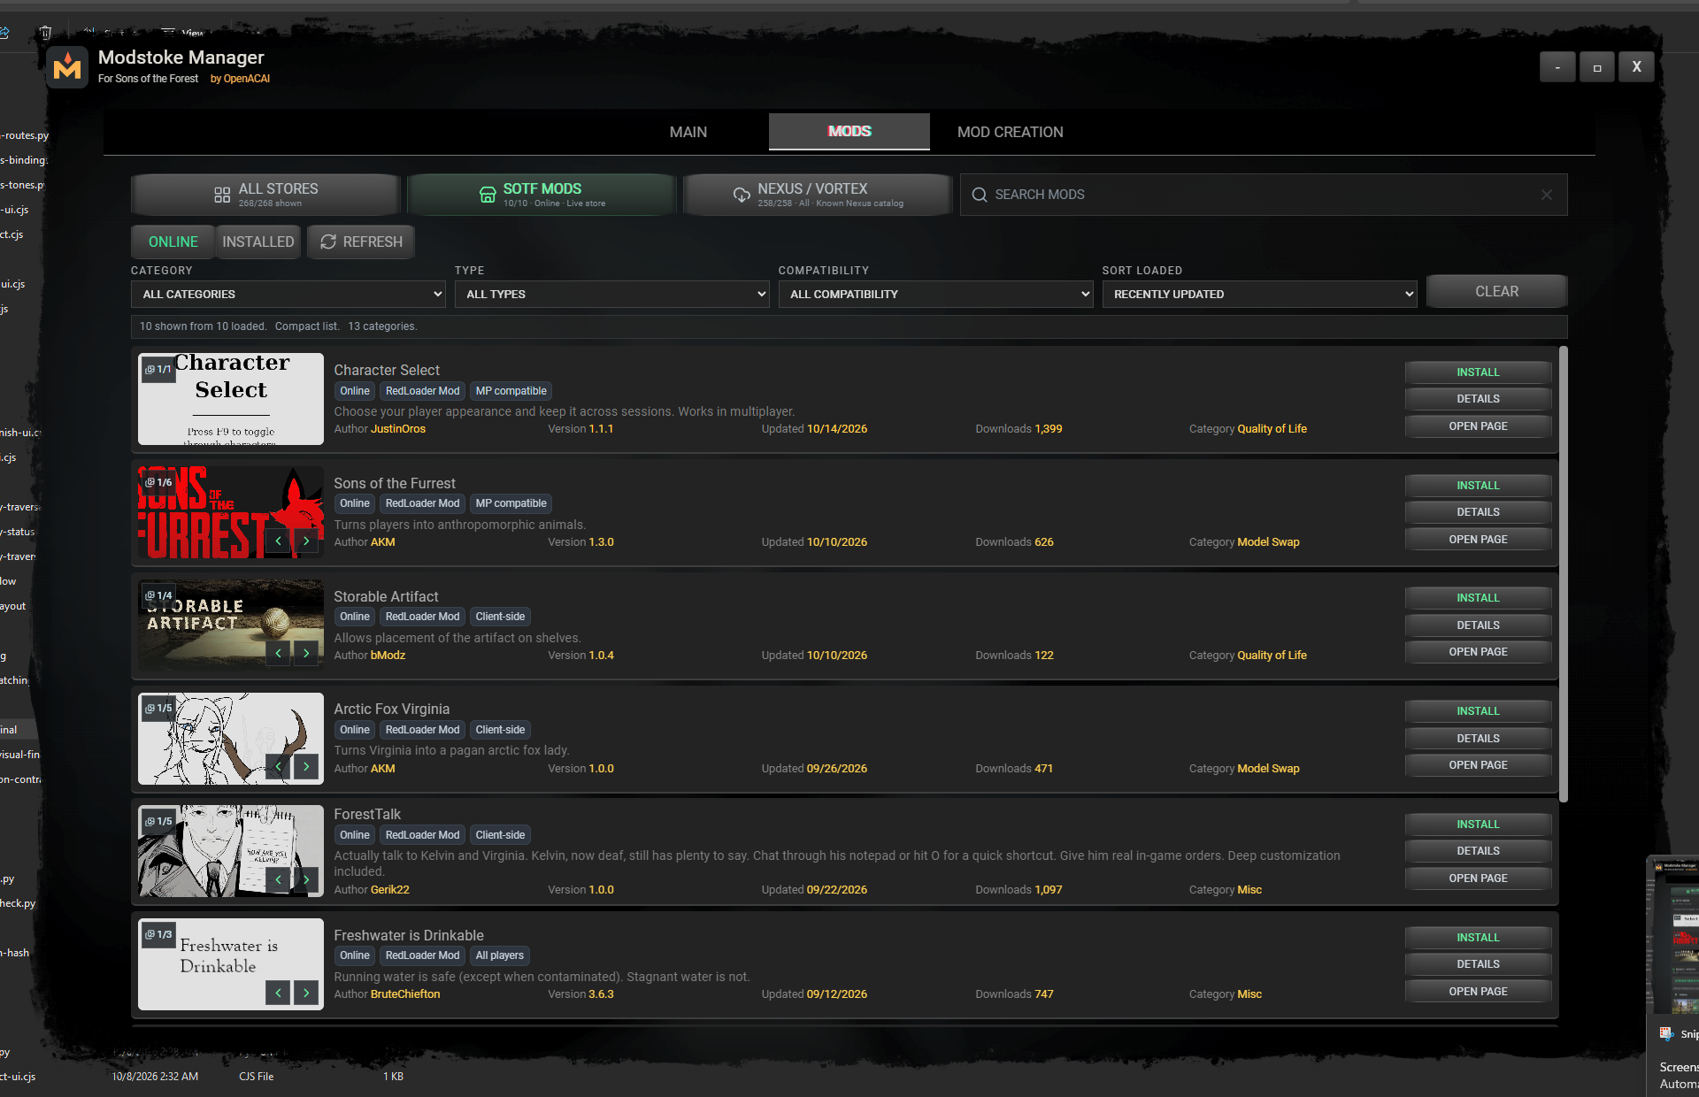The image size is (1699, 1097).
Task: Click the All players tag on Freshwater is Drinkable
Action: click(499, 955)
